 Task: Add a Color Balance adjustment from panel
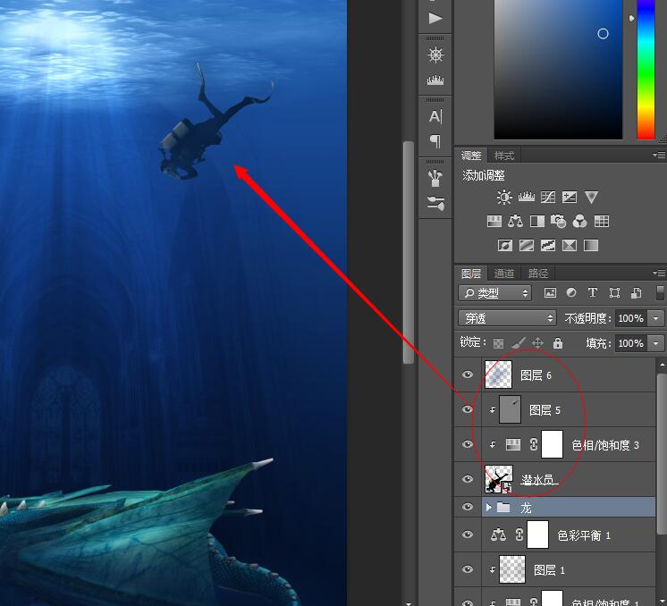tap(516, 221)
